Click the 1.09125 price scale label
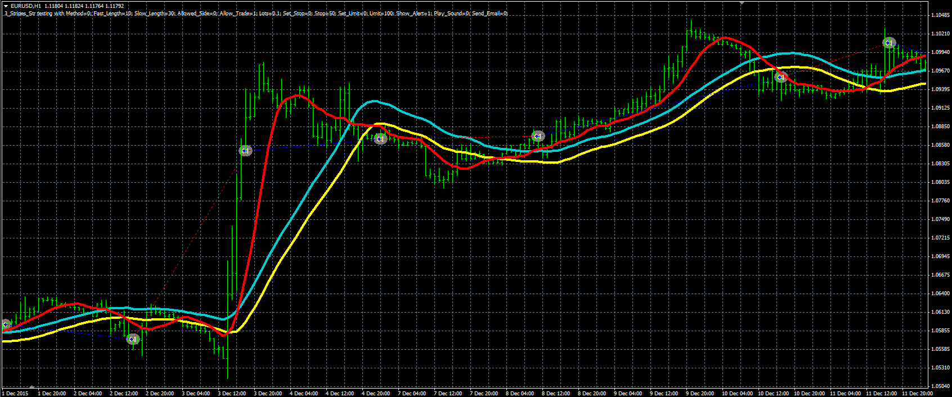The image size is (952, 397). pyautogui.click(x=941, y=108)
